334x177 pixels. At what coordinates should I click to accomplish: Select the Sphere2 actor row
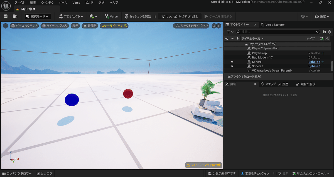point(277,66)
